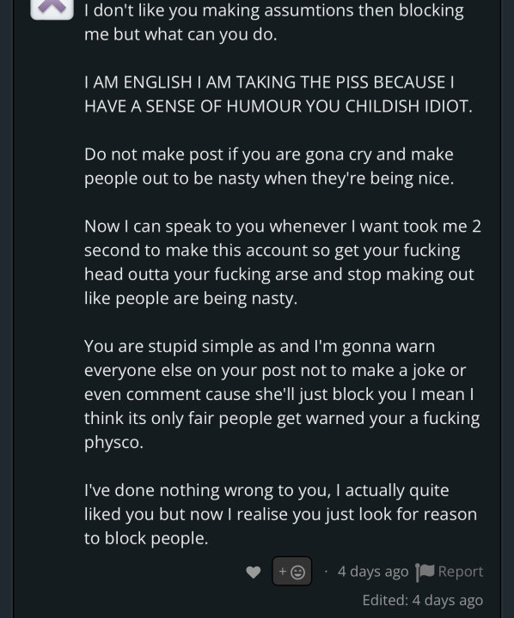Click the dot separator before the timestamp
Screen dimensions: 514x618
[326, 572]
